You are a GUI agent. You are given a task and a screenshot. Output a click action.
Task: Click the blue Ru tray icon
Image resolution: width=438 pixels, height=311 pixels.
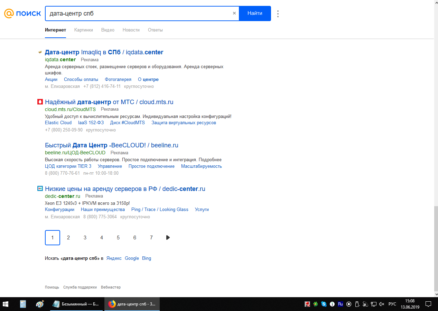coord(341,304)
